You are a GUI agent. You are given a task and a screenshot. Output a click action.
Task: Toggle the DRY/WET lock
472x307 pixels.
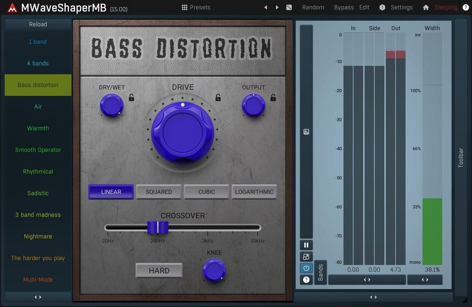tap(131, 98)
